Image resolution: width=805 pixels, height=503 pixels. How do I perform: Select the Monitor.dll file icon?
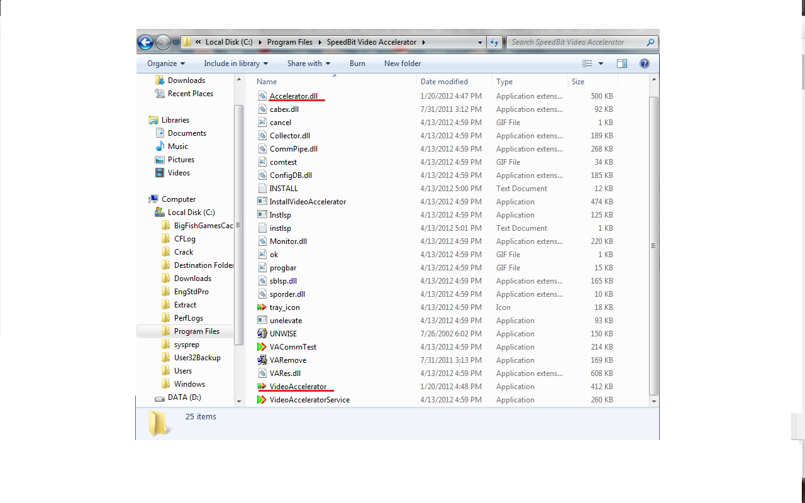click(263, 241)
